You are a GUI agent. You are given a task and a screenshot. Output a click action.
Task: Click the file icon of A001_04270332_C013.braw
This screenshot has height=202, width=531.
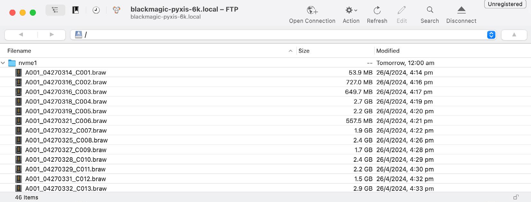tap(19, 188)
